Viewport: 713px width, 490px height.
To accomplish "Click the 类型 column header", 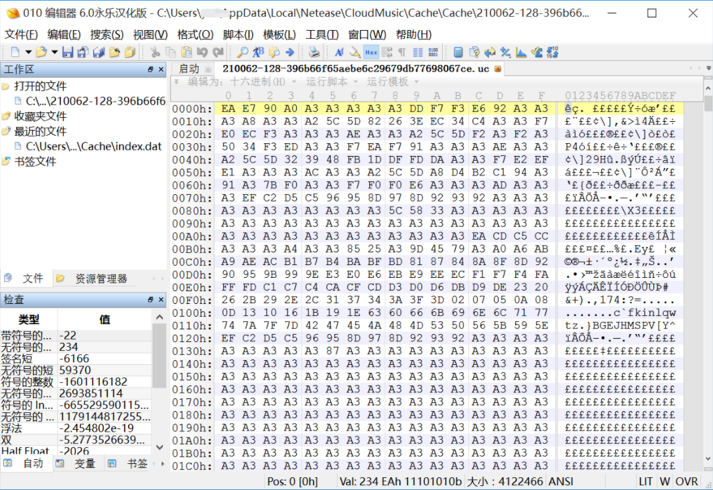I will pyautogui.click(x=29, y=319).
